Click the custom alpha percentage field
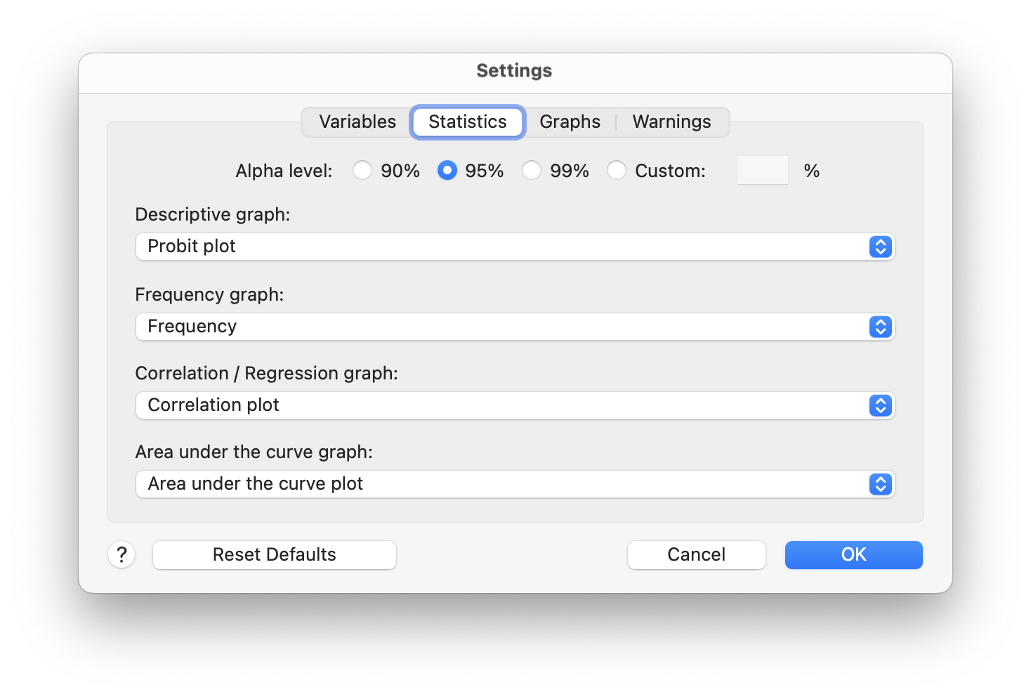The image size is (1031, 697). point(762,171)
